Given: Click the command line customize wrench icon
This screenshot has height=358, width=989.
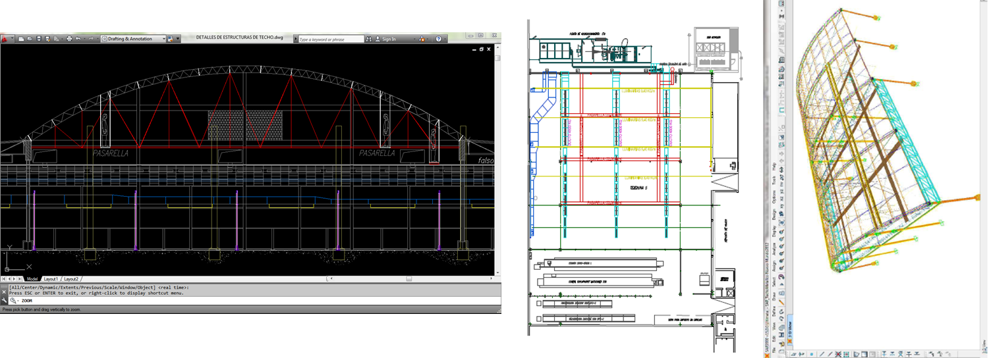Looking at the screenshot, I should pyautogui.click(x=5, y=300).
